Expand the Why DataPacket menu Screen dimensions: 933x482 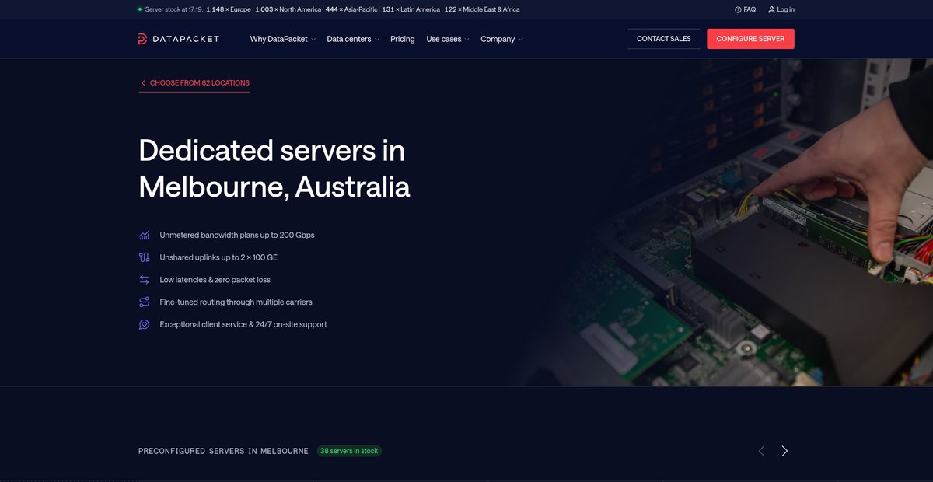[x=284, y=39]
